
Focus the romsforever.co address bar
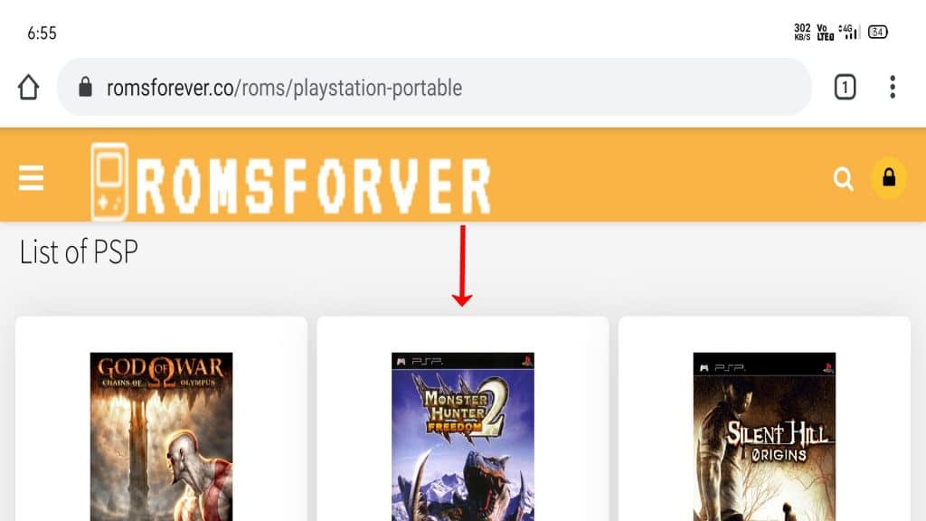[434, 88]
